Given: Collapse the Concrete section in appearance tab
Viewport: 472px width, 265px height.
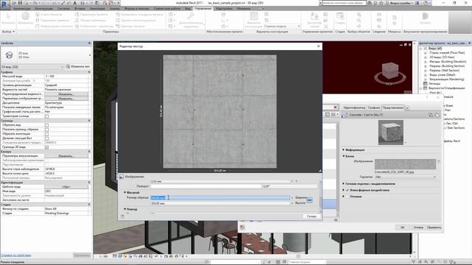Looking at the screenshot, I should pos(344,156).
